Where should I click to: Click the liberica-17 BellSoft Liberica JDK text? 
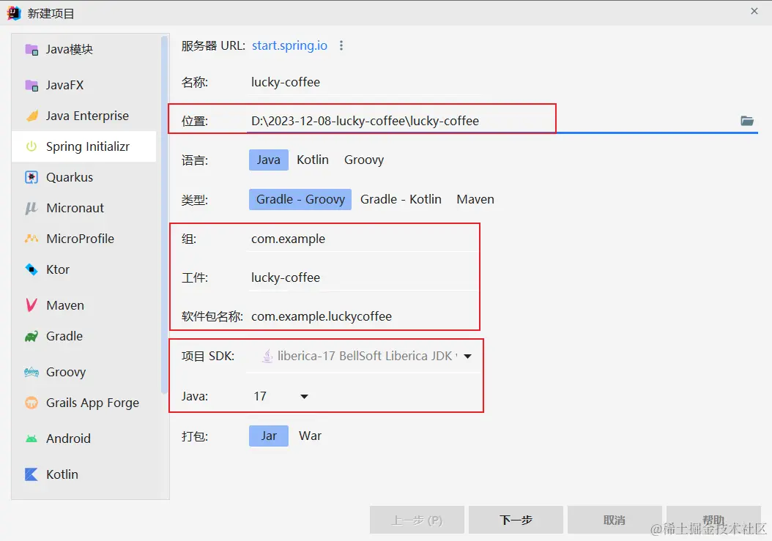point(367,356)
